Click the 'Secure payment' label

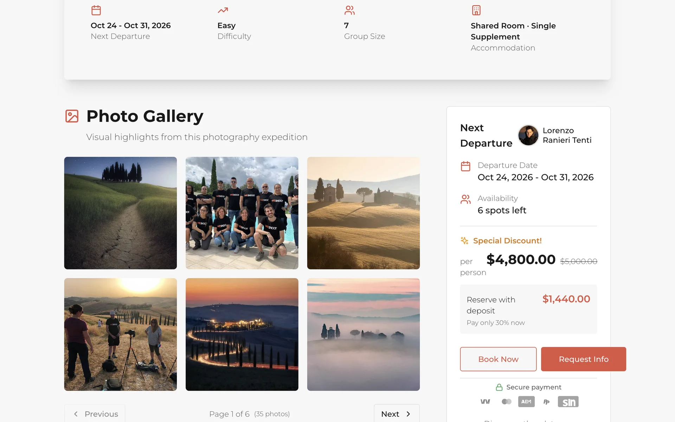(x=534, y=387)
